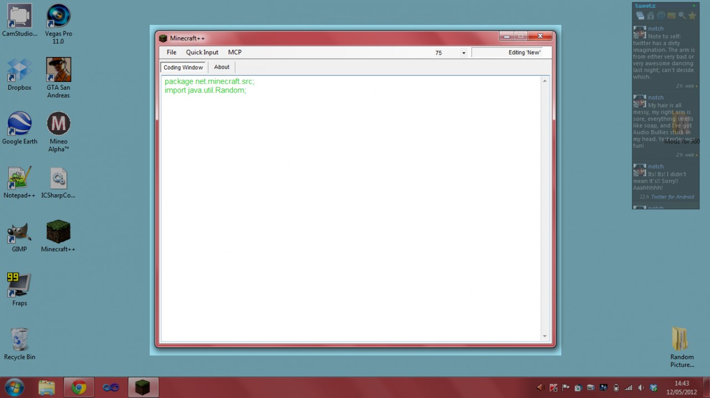Image resolution: width=710 pixels, height=398 pixels.
Task: Click the Minecraft++ creeper icon in the title bar
Action: 163,38
